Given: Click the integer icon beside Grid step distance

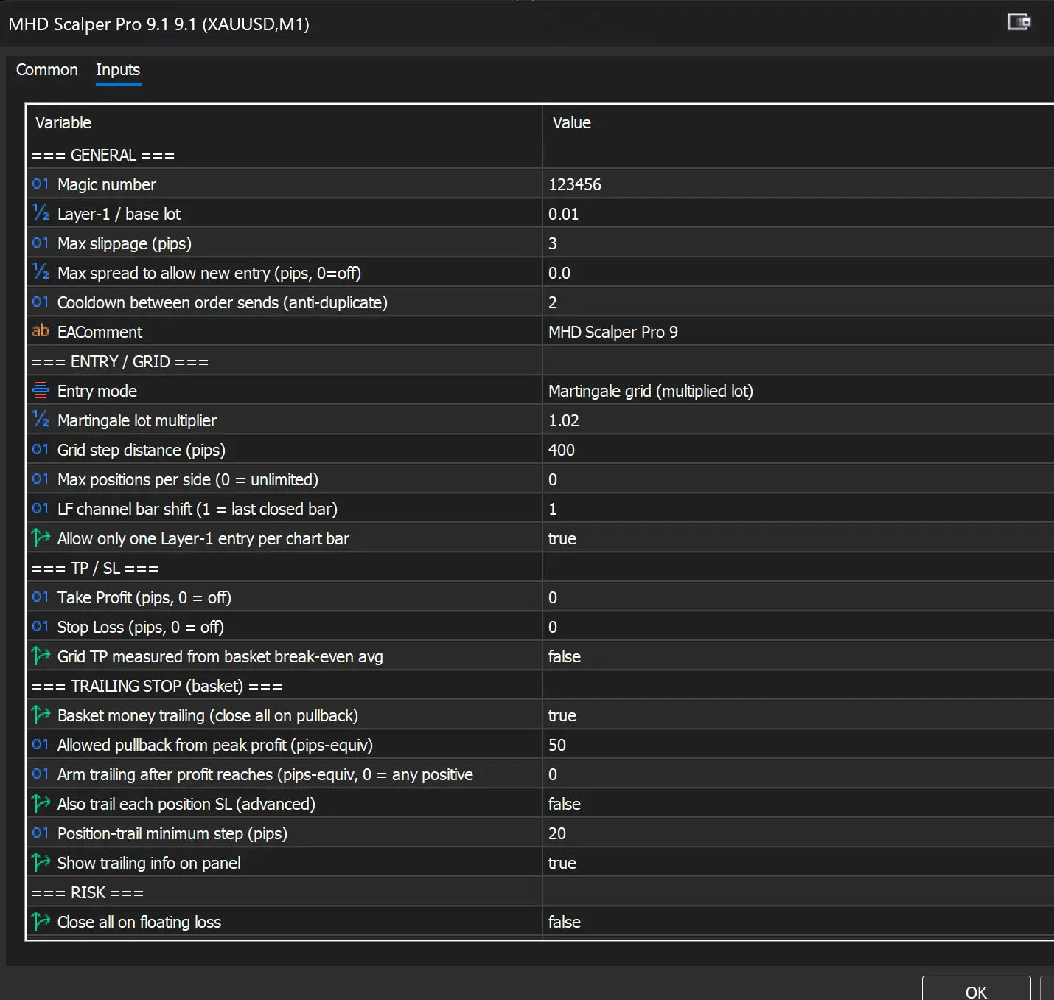Looking at the screenshot, I should (x=41, y=449).
